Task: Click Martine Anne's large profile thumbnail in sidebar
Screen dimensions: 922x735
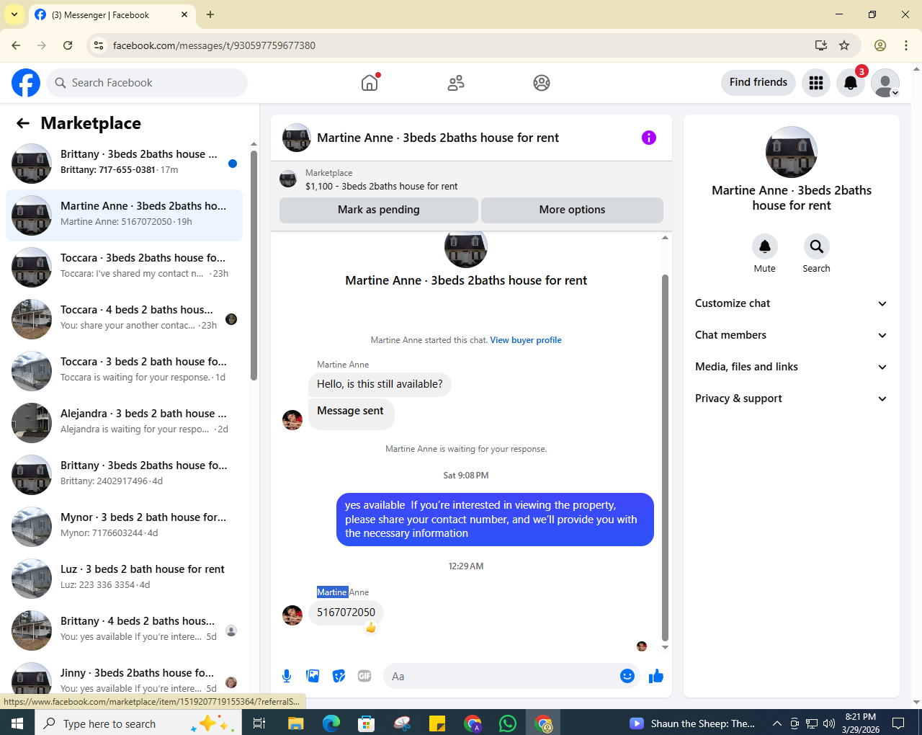Action: click(x=792, y=152)
